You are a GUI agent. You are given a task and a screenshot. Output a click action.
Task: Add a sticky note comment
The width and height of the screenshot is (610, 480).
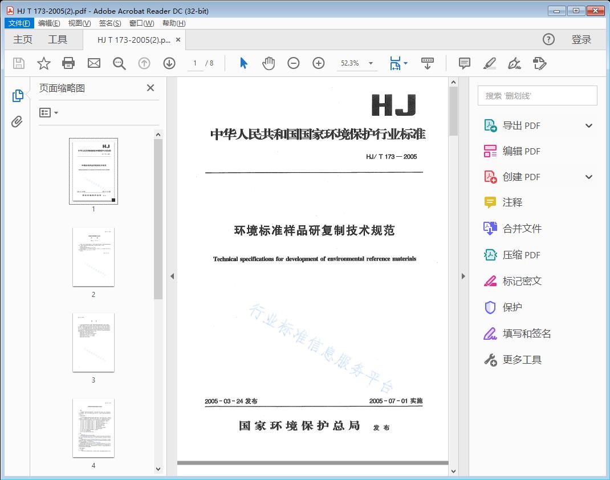tap(465, 63)
